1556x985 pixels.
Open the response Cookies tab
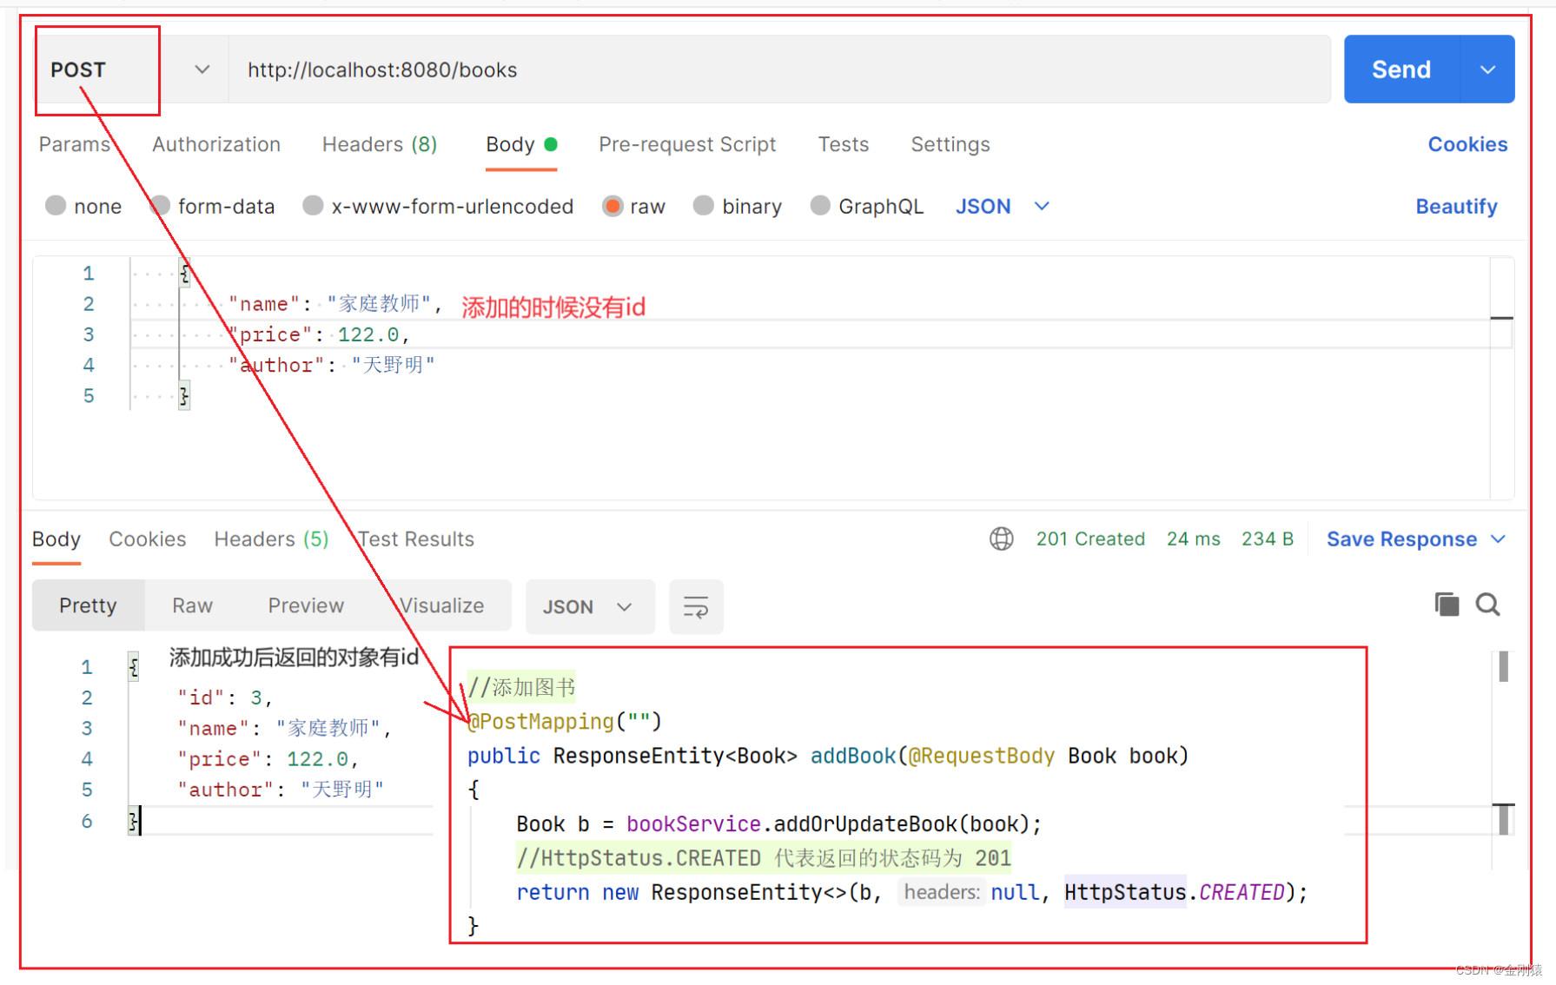point(148,539)
